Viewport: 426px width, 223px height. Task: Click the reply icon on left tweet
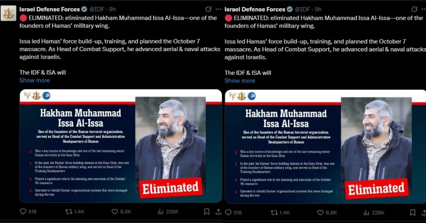coord(23,212)
